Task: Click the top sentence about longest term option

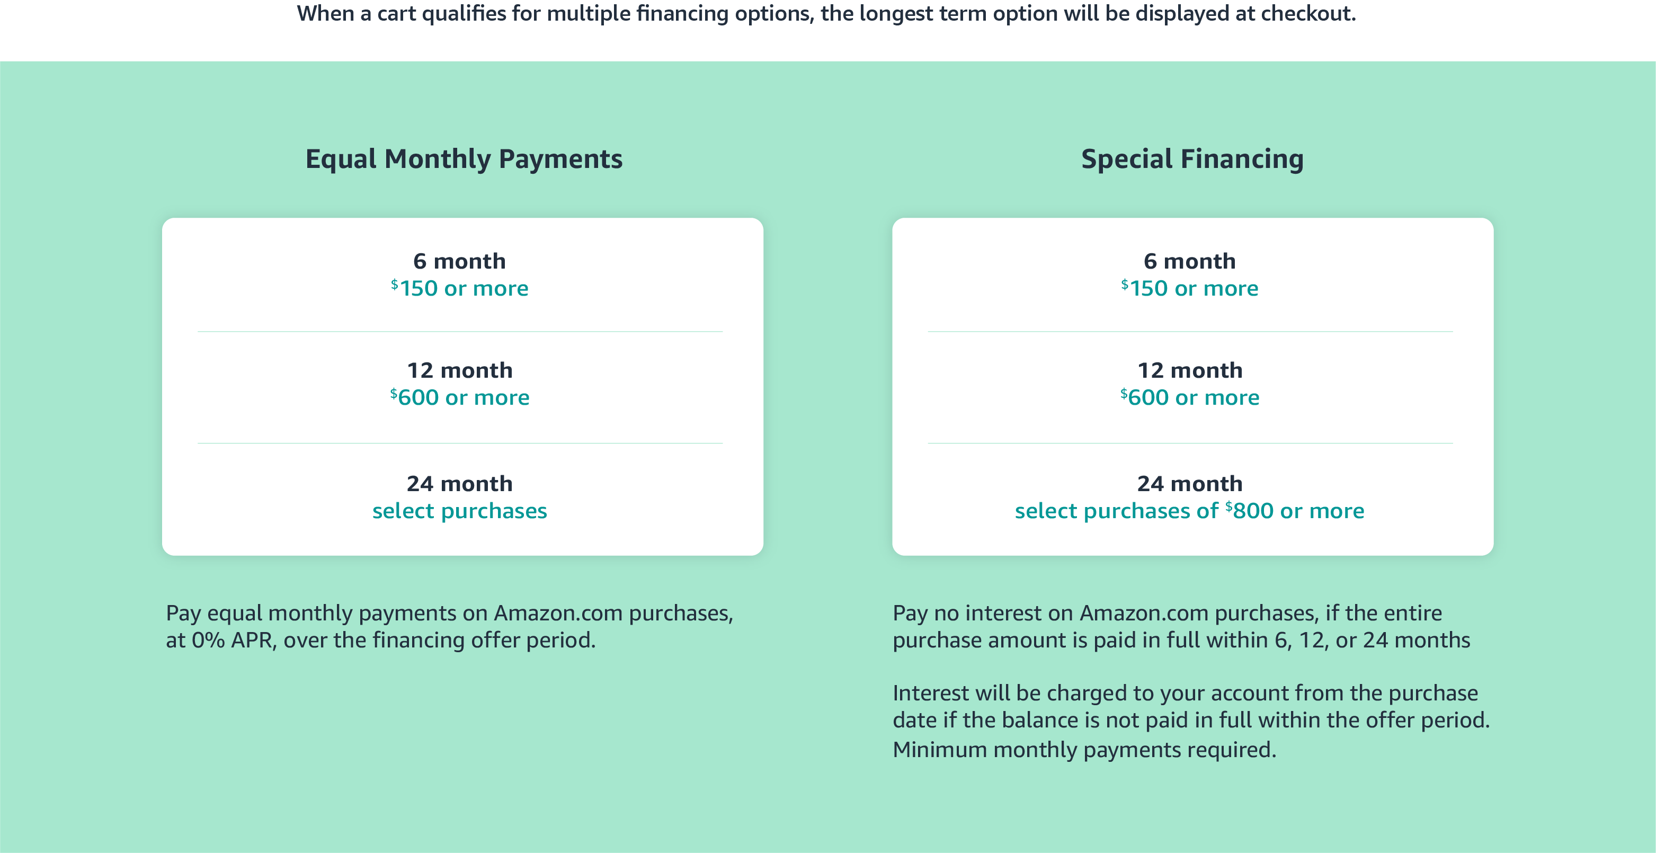Action: (x=826, y=13)
